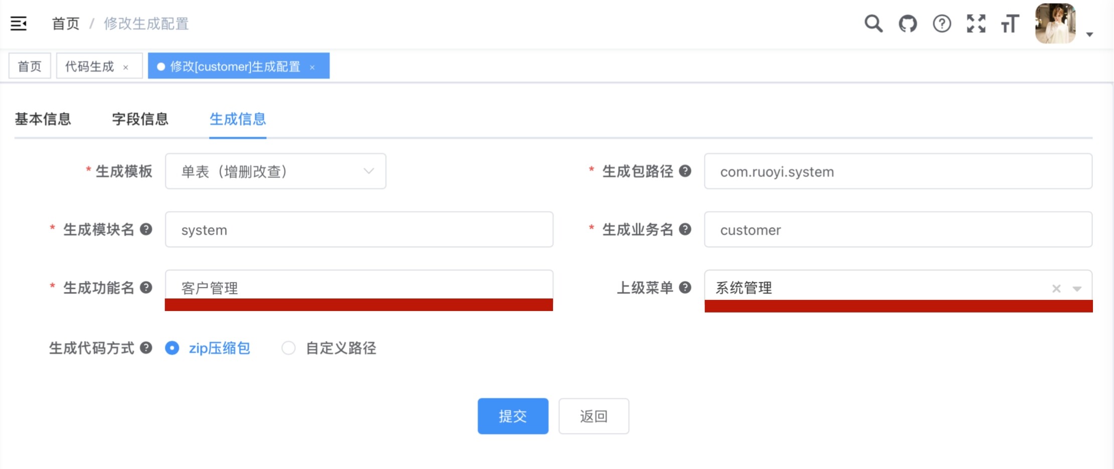This screenshot has height=469, width=1114.
Task: Switch to the 字段信息 tab
Action: coord(140,119)
